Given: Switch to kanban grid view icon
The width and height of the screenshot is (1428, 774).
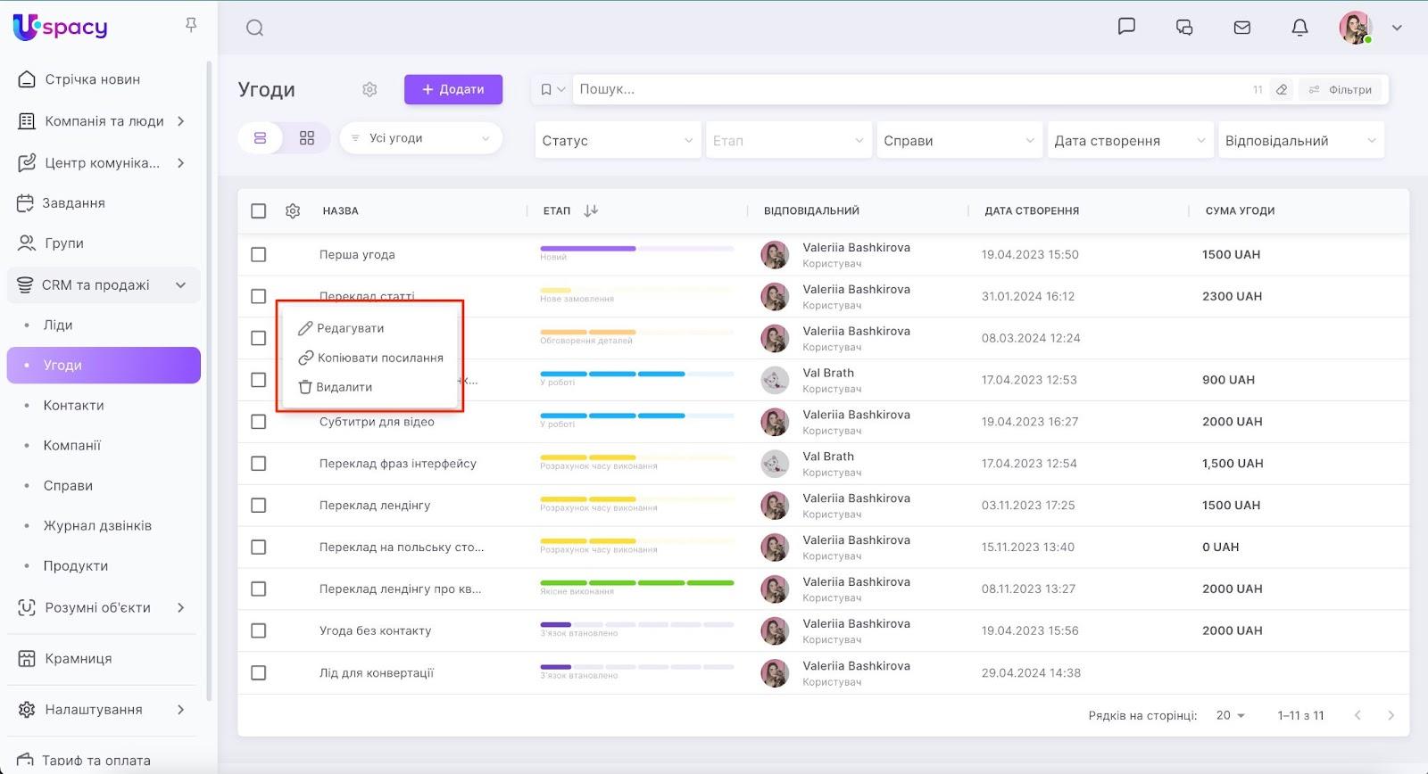Looking at the screenshot, I should (x=307, y=138).
